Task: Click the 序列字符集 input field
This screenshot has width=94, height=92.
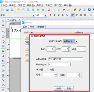Action: tap(66, 59)
